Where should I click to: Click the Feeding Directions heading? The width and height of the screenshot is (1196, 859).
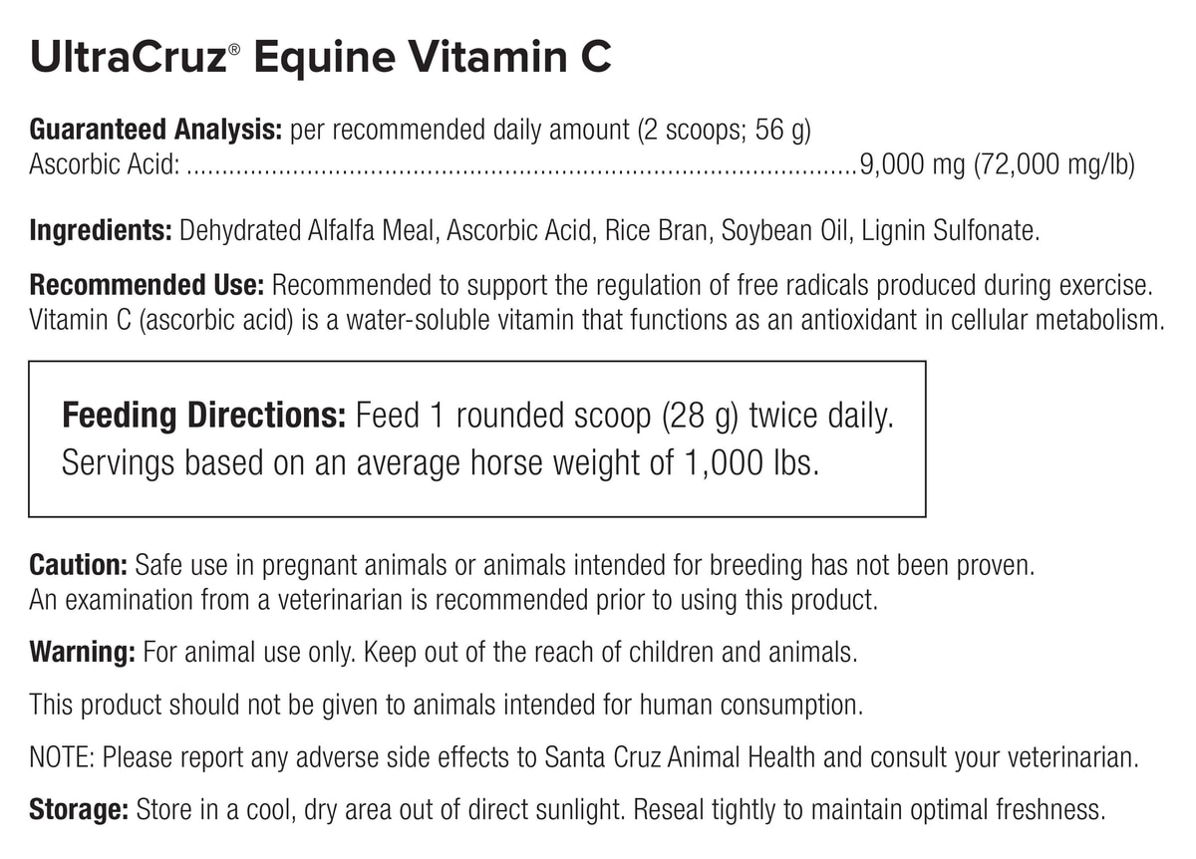203,416
